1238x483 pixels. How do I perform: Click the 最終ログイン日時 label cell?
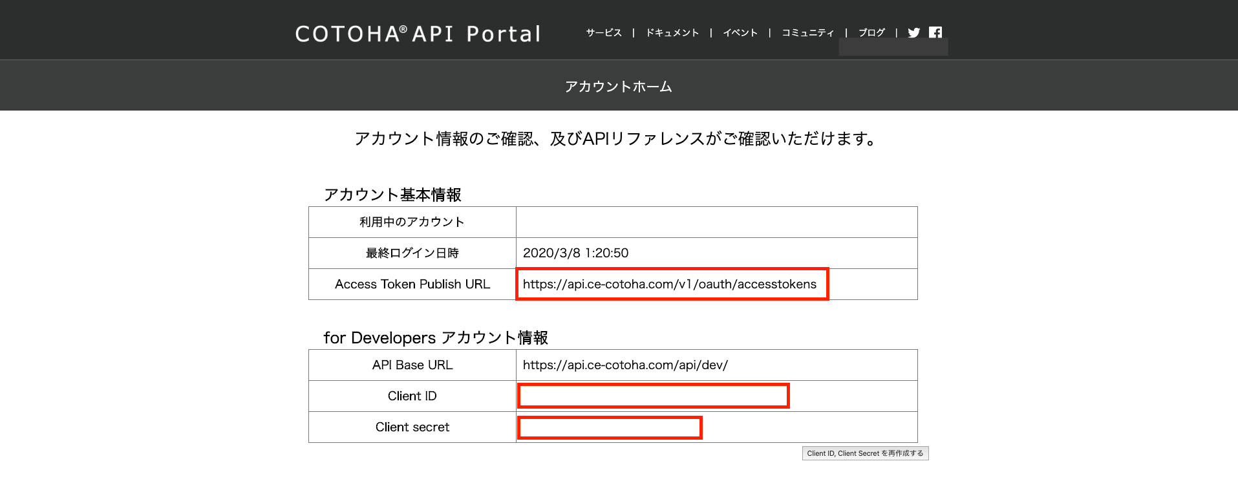coord(412,253)
